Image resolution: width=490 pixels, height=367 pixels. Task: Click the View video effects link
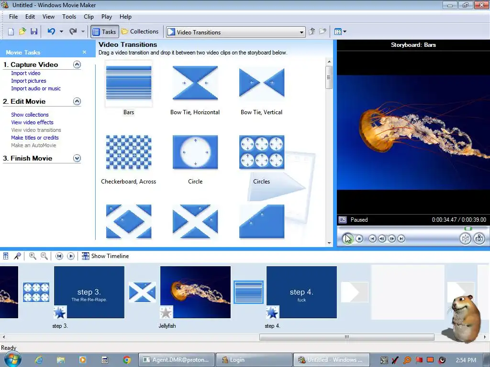[32, 122]
